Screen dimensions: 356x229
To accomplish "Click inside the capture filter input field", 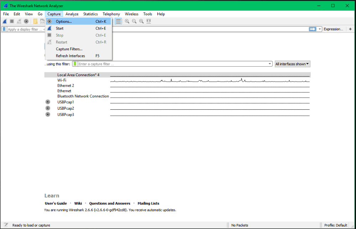I will (171, 64).
